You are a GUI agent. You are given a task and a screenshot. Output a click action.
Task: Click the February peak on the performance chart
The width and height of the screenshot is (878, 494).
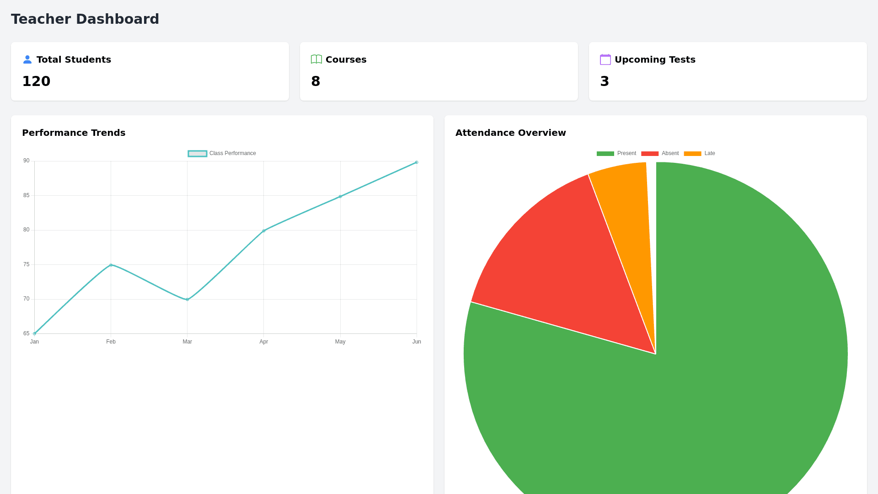[x=111, y=264]
